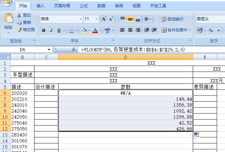This screenshot has width=225, height=152.
Task: Apply yellow fill color bucket
Action: (84, 30)
